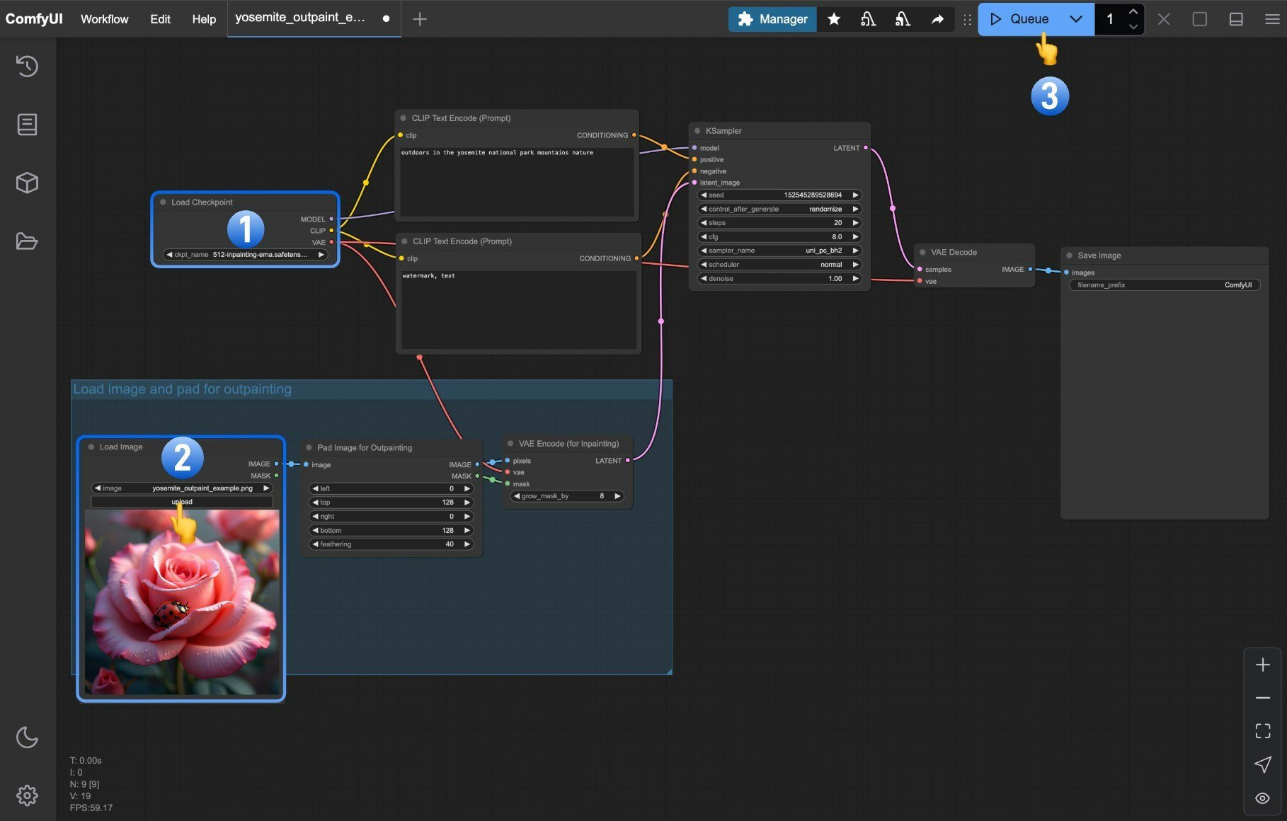Expand the Queue options chevron
Viewport: 1287px width, 821px height.
pyautogui.click(x=1075, y=19)
